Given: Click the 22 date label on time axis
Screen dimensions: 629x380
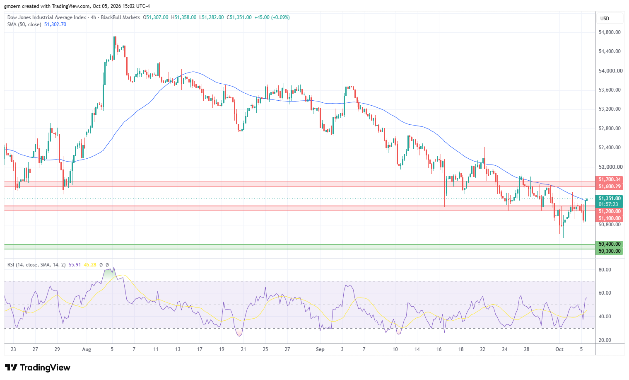Looking at the screenshot, I should (x=483, y=349).
